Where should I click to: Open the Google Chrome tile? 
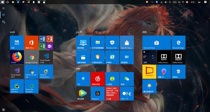[x=31, y=57]
